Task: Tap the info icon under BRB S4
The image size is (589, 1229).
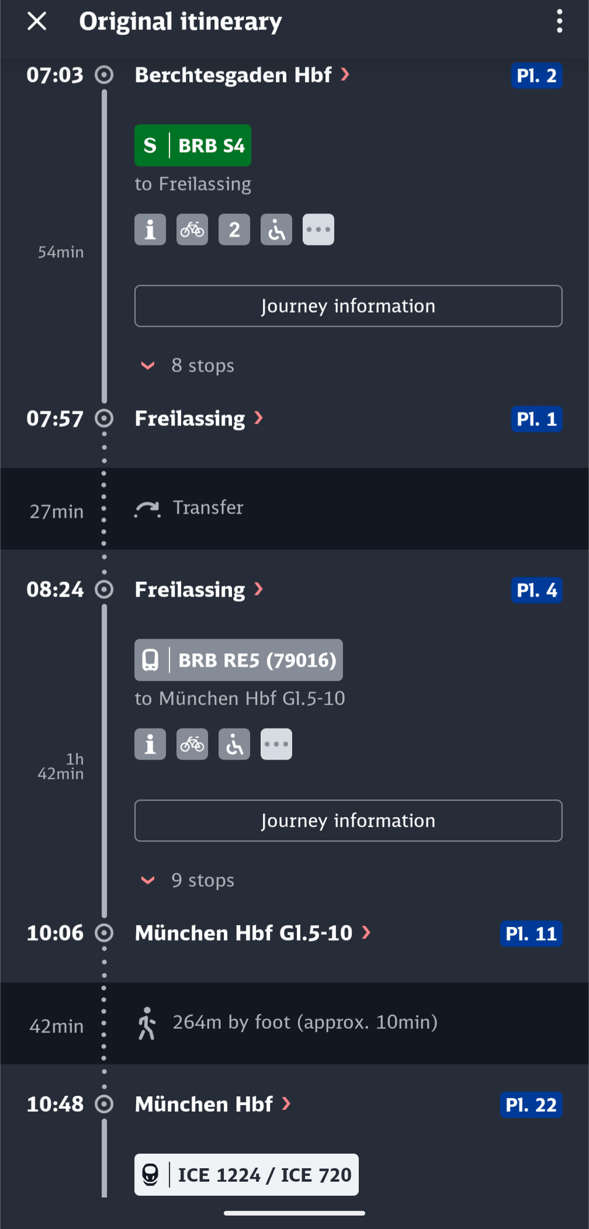Action: (150, 230)
